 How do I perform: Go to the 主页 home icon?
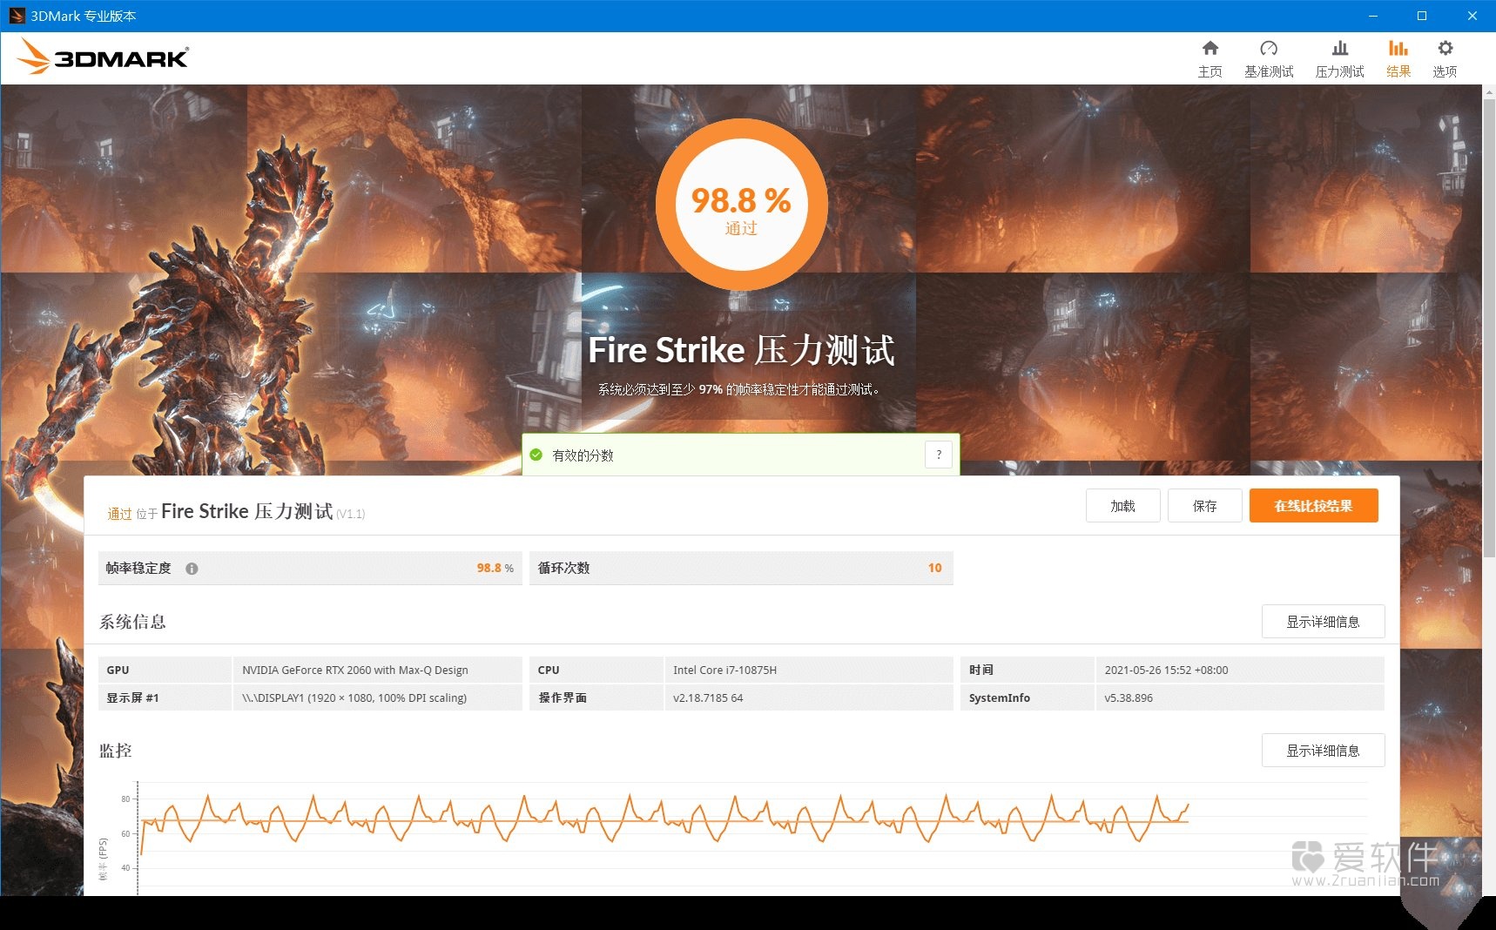coord(1210,49)
